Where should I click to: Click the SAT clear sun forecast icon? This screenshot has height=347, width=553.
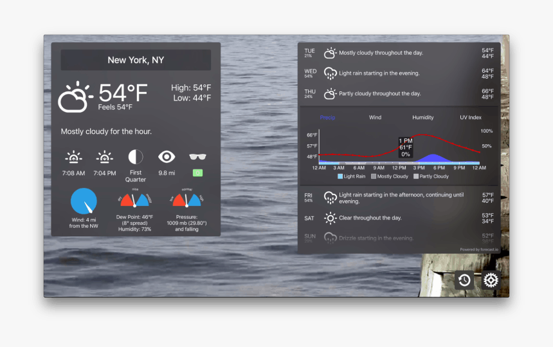coord(330,218)
